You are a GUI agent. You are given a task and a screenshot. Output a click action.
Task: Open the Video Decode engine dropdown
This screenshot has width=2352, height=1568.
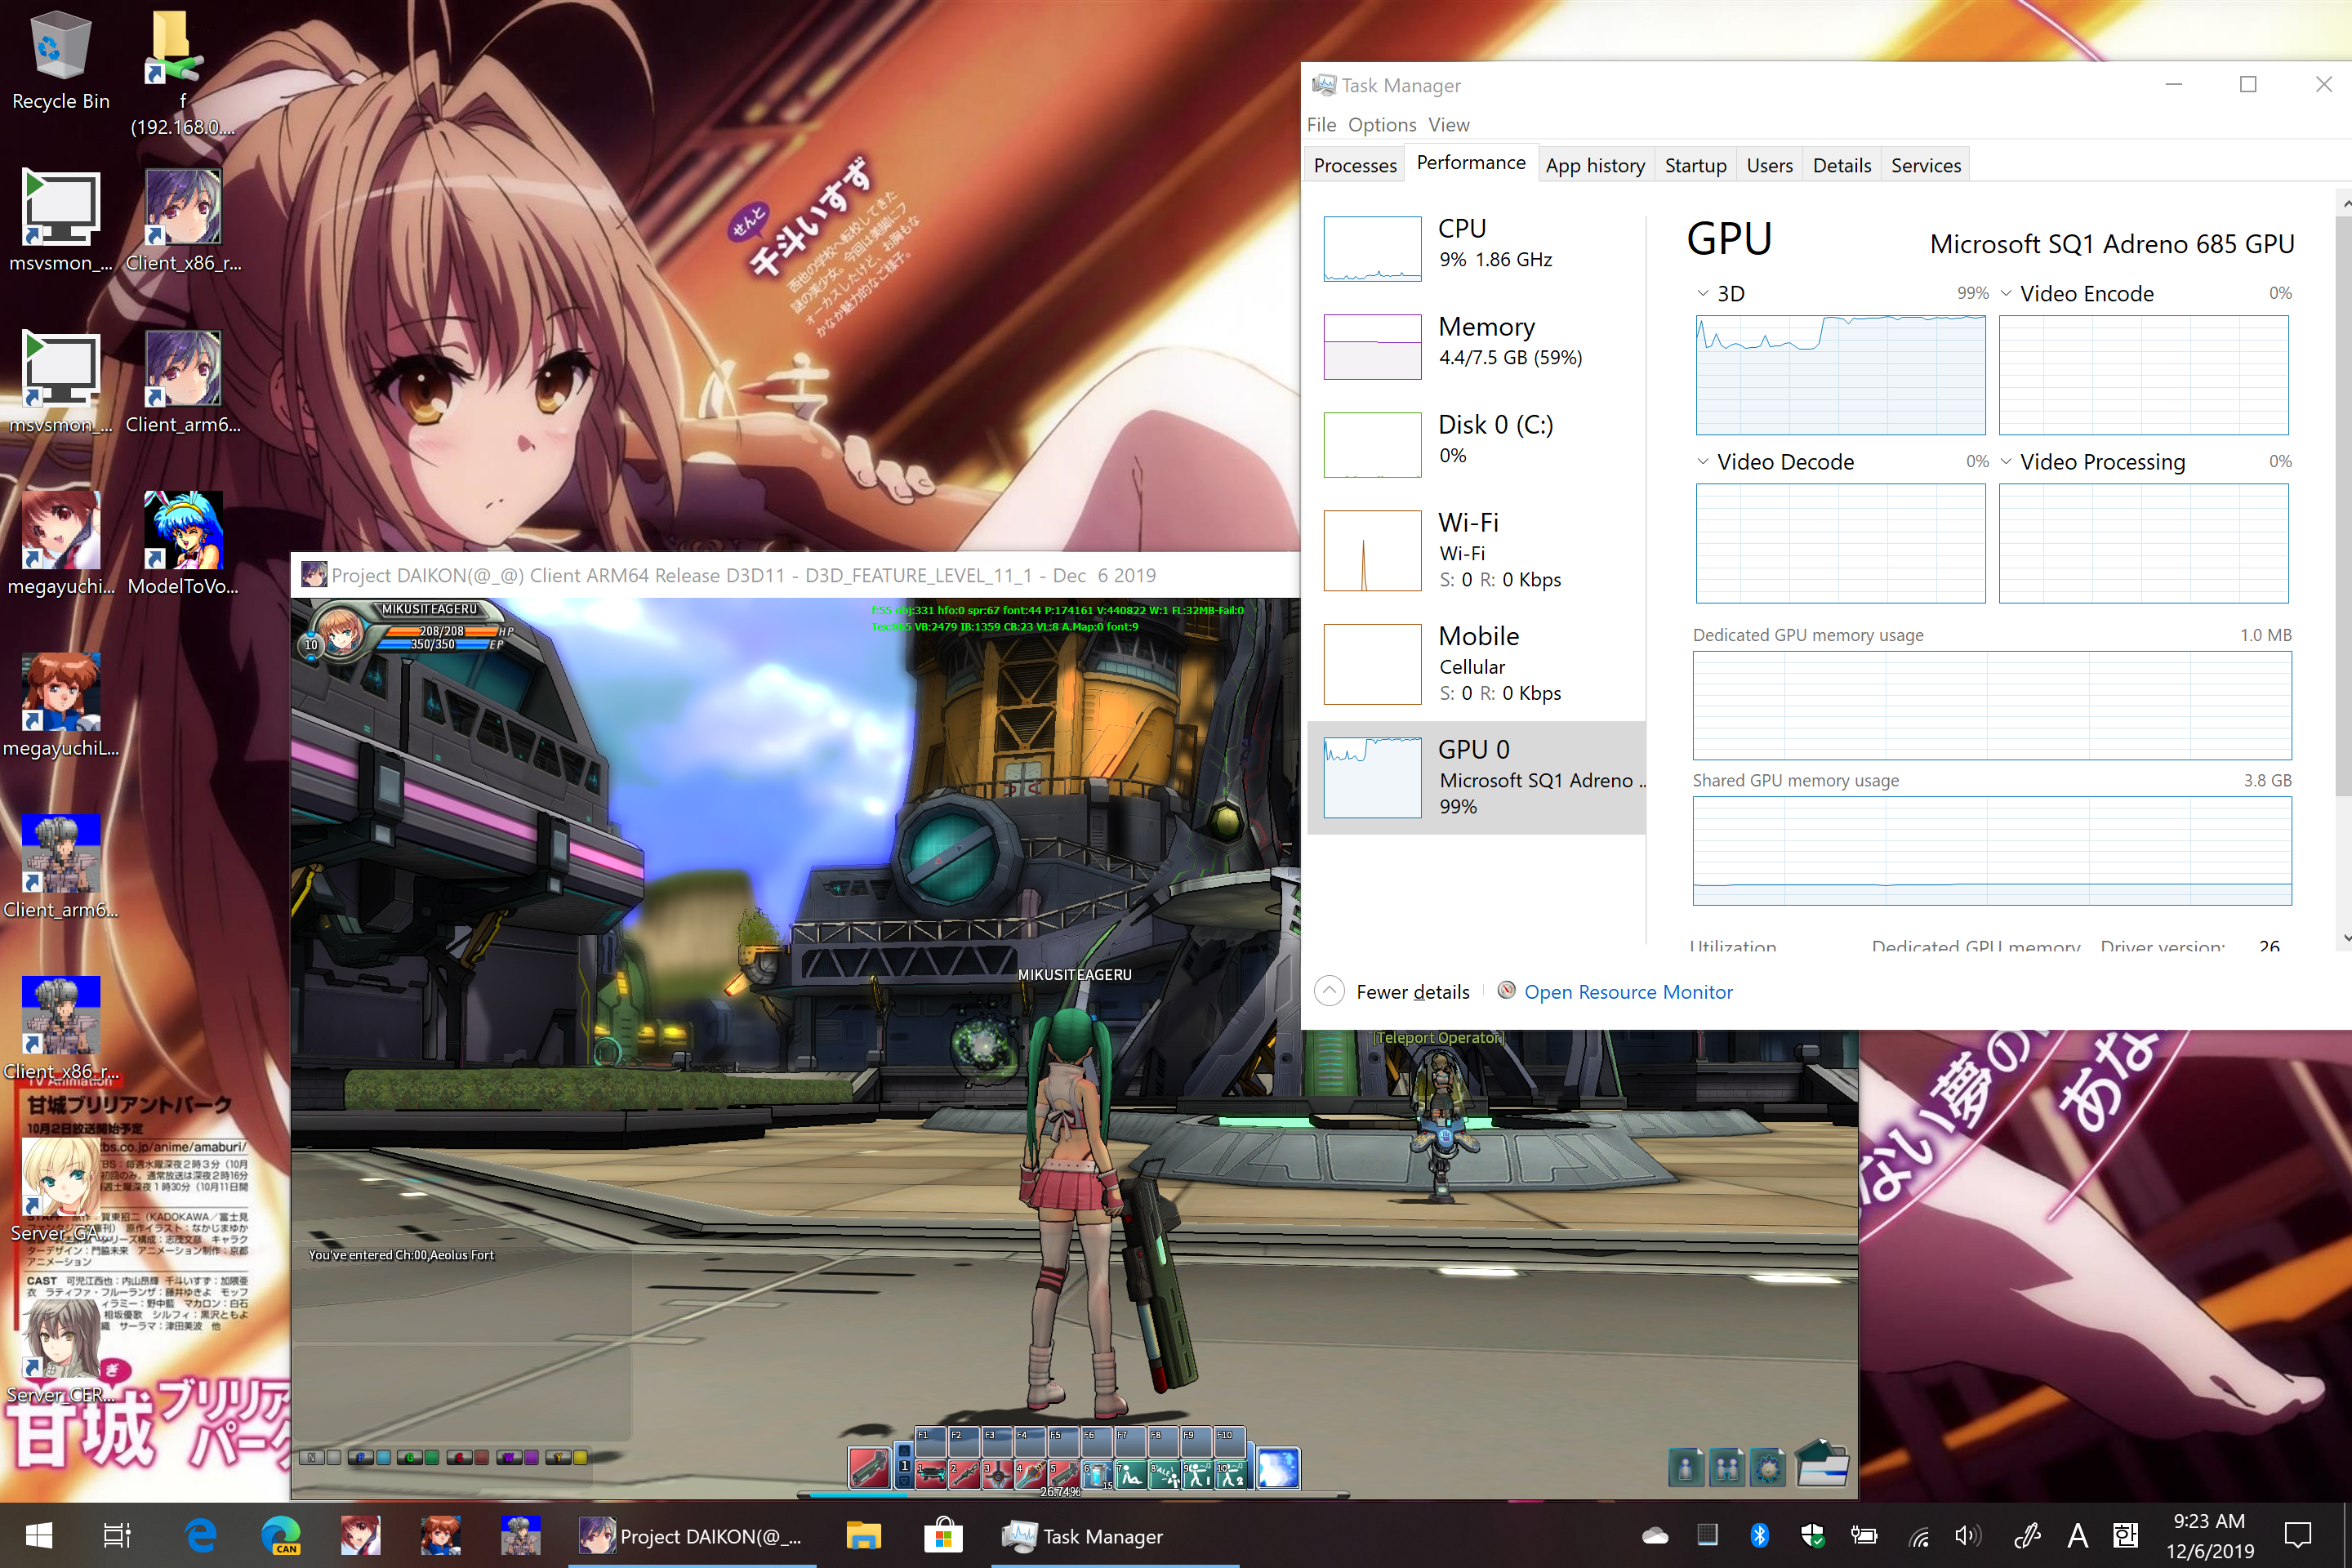pos(1702,461)
